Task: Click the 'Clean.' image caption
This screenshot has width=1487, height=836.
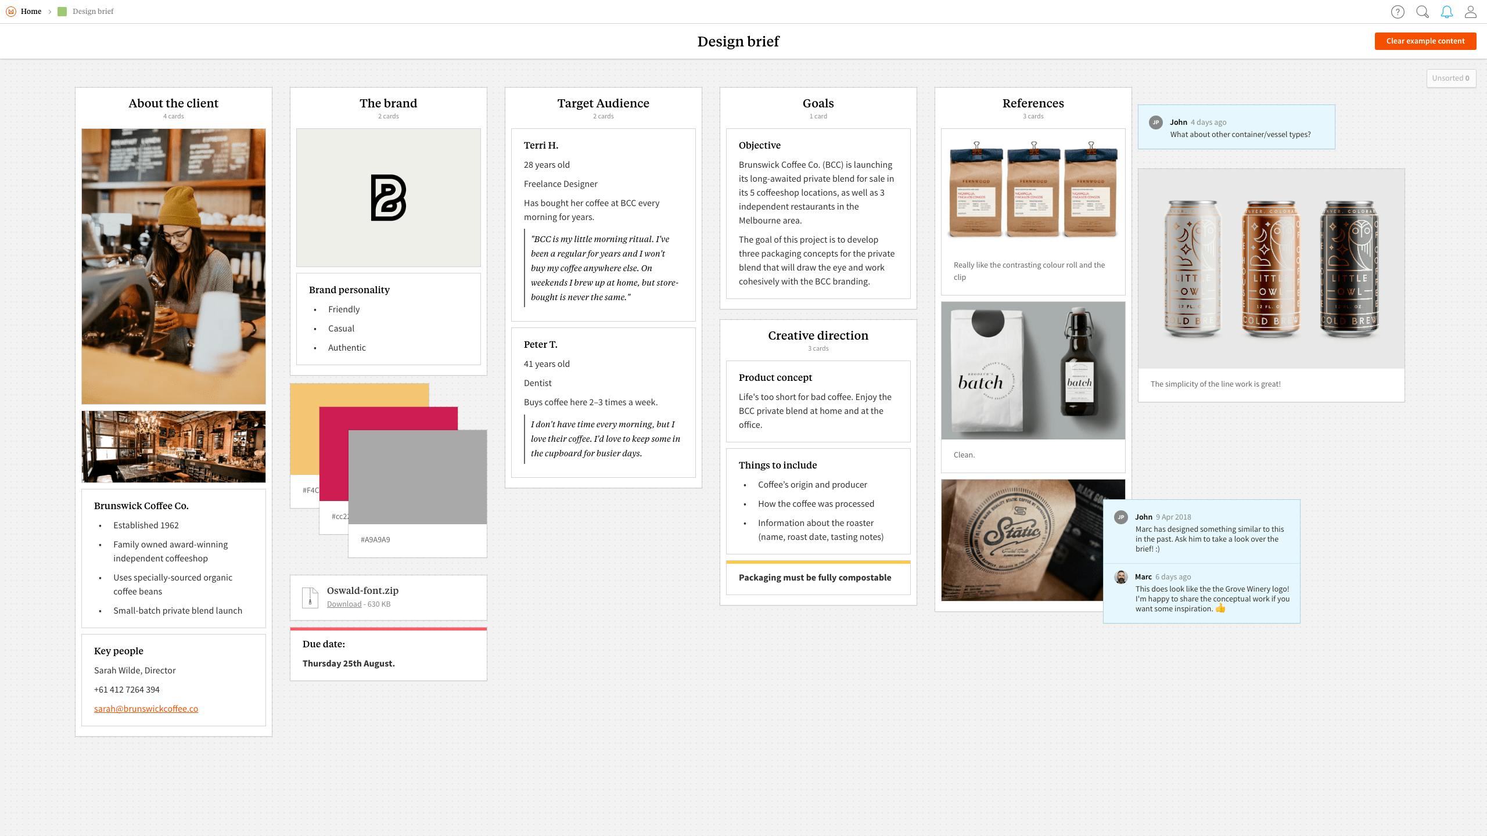Action: click(964, 455)
